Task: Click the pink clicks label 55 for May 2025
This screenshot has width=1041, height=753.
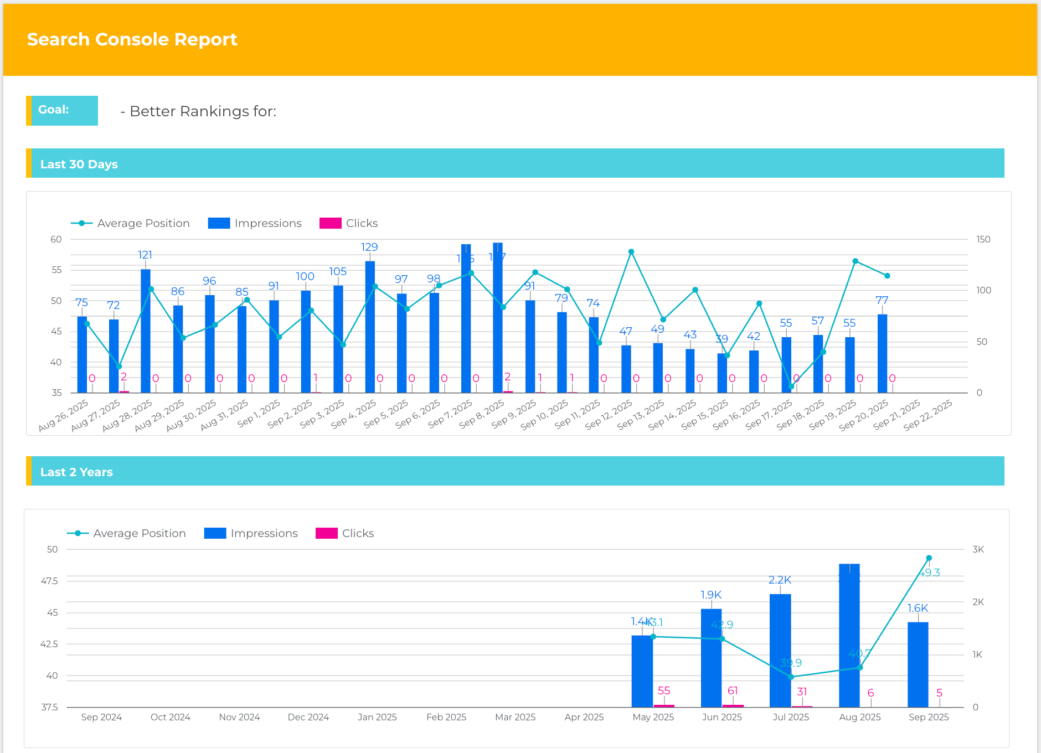Action: point(664,690)
